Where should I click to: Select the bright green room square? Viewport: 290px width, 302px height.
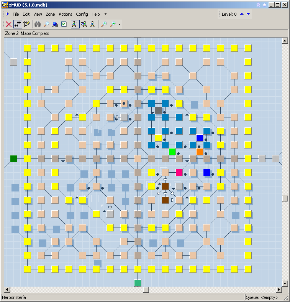(172, 152)
